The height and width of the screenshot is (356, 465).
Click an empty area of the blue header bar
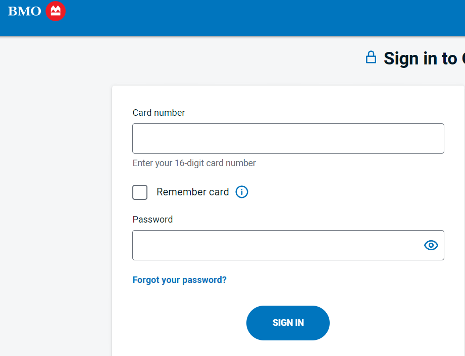click(x=252, y=18)
